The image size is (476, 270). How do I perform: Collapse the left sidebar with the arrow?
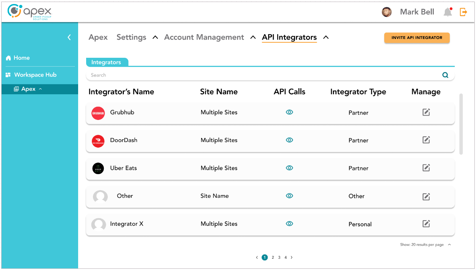tap(69, 37)
